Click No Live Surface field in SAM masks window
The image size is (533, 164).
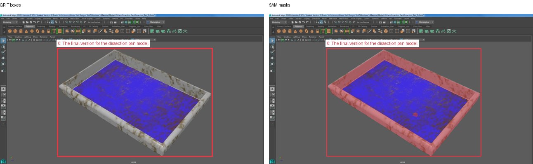363,22
